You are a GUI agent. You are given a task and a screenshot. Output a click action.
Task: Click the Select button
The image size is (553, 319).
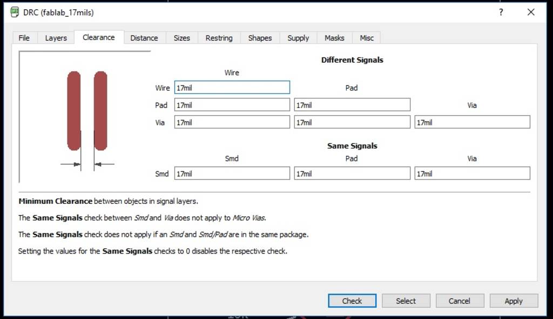406,301
